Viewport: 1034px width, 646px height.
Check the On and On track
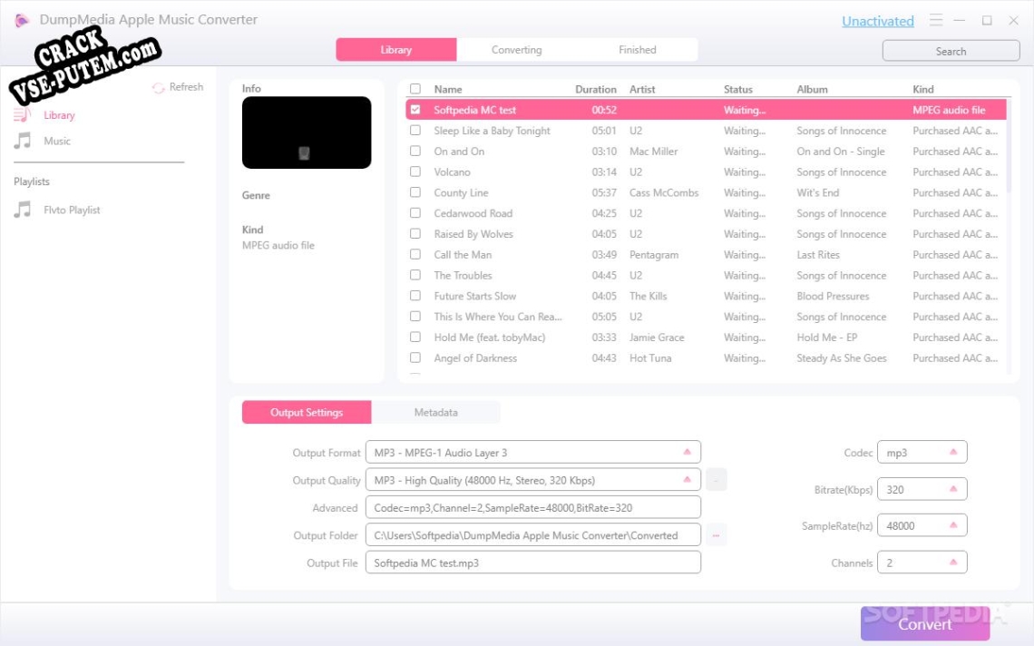click(x=415, y=152)
